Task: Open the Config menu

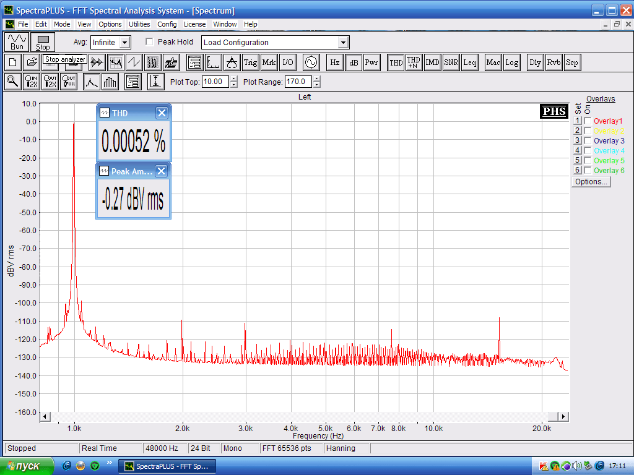Action: tap(167, 24)
